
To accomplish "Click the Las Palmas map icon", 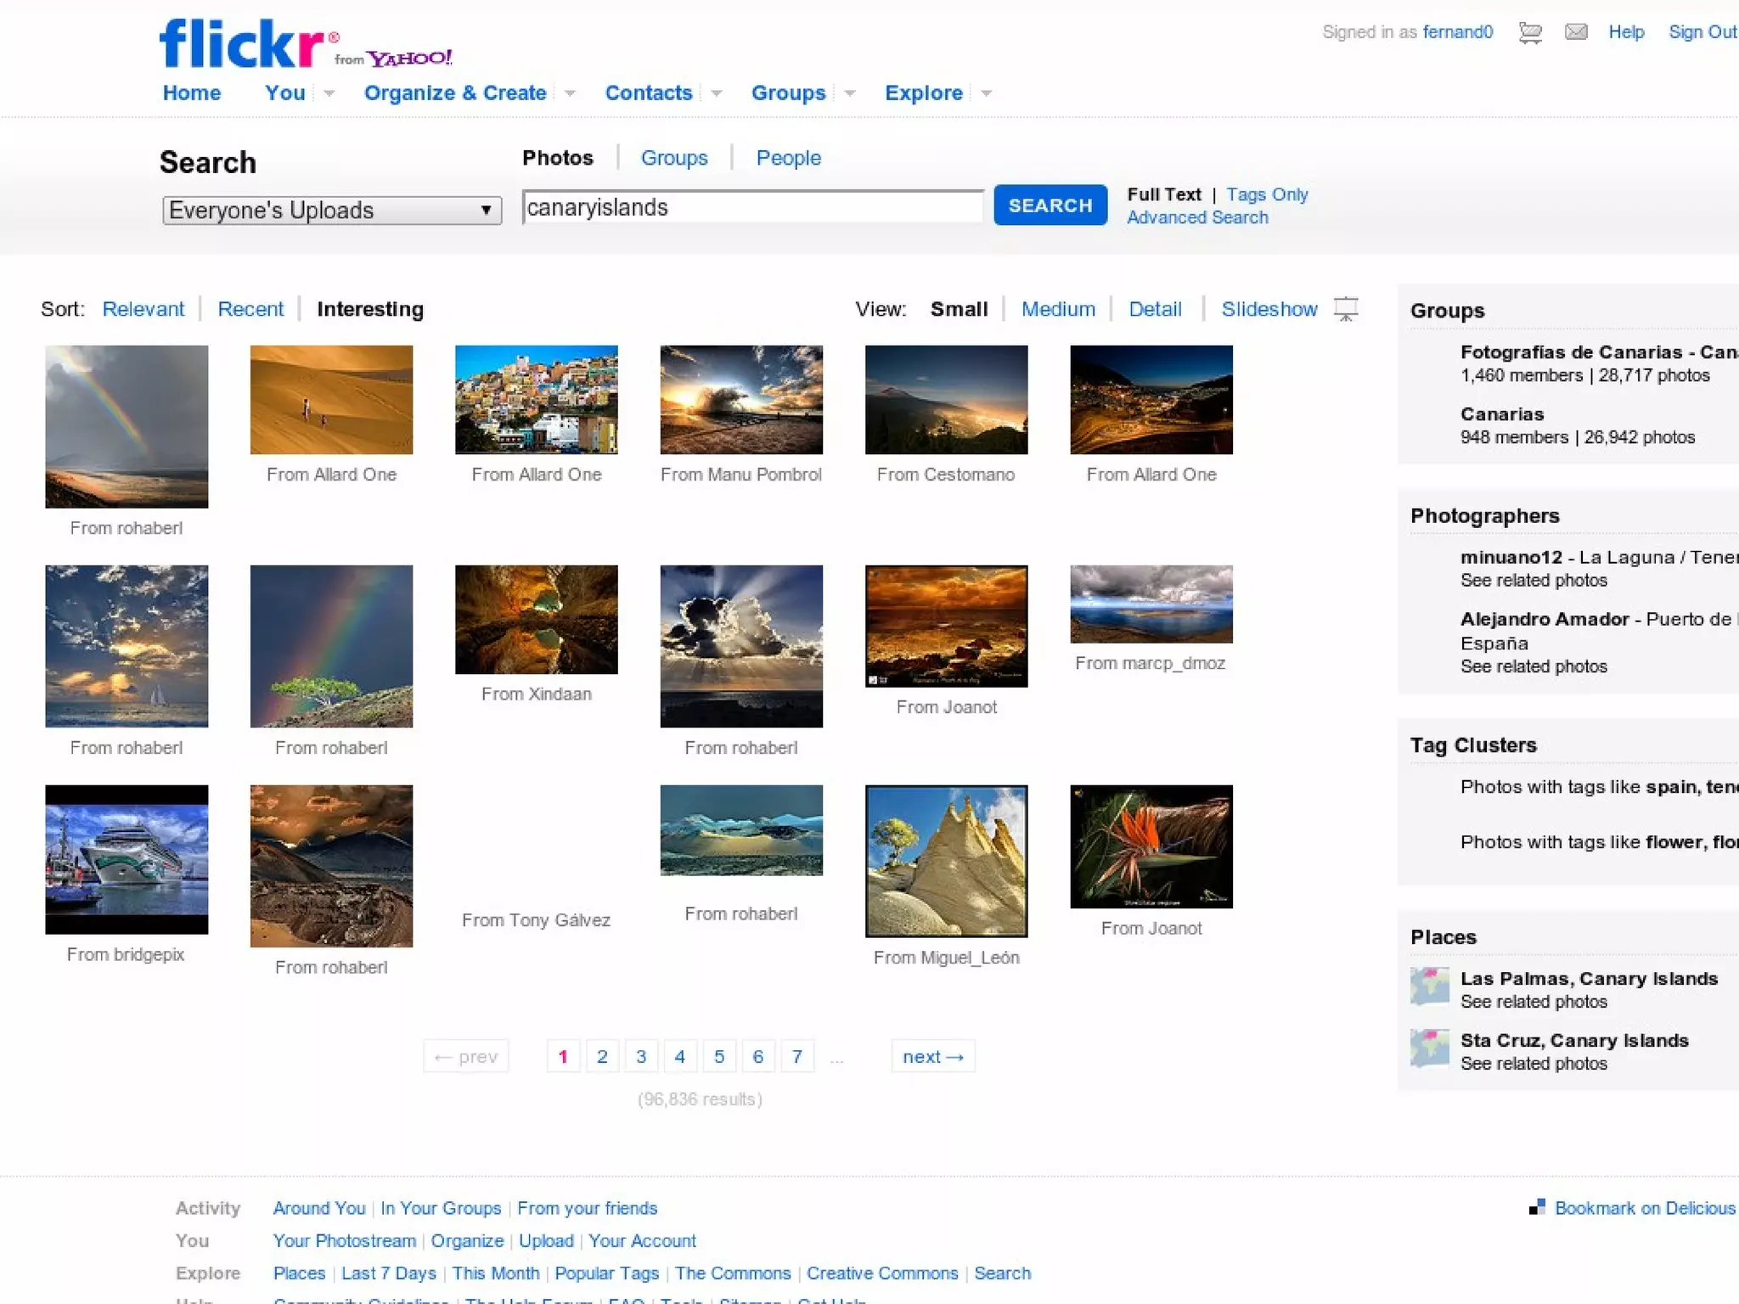I will click(x=1430, y=986).
